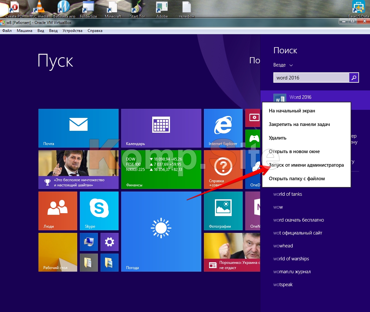Open the Mail (Почта) tile

tap(78, 128)
